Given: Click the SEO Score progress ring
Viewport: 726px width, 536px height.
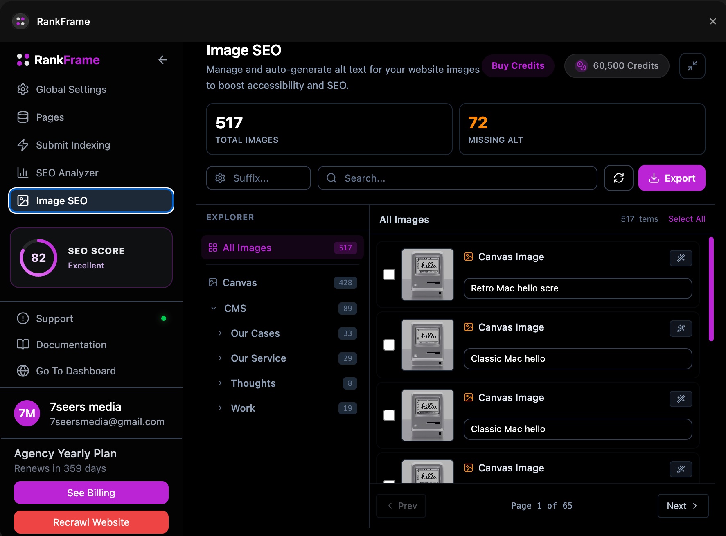Looking at the screenshot, I should 38,258.
